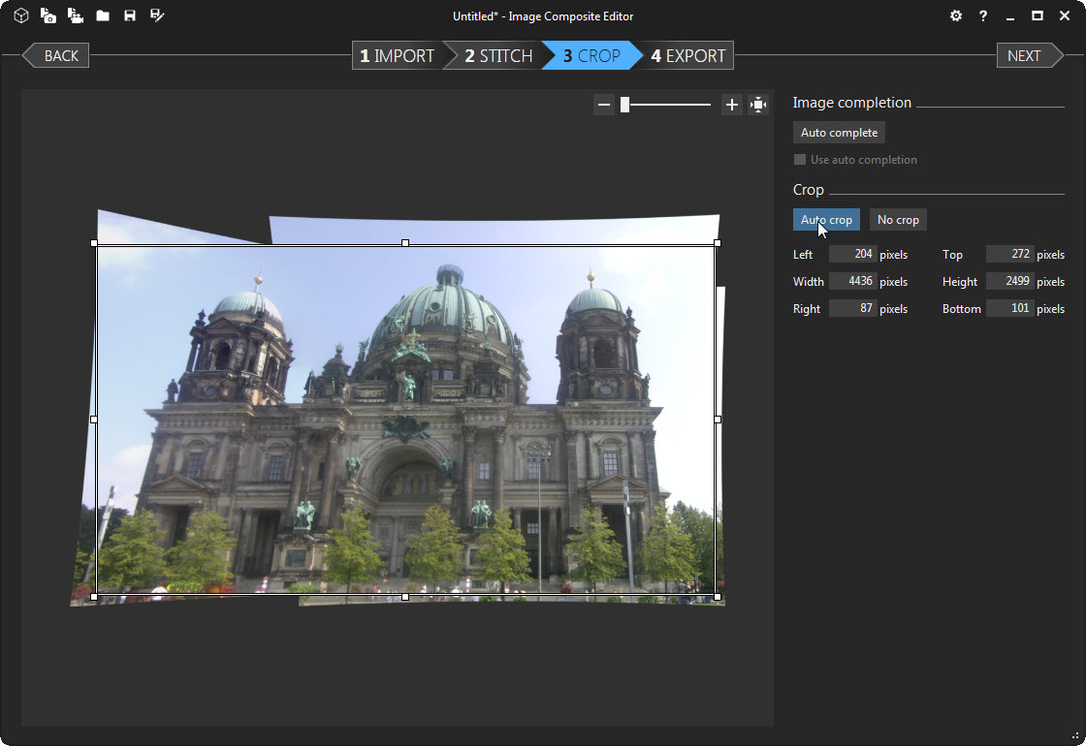
Task: Click the Bottom pixels input field
Action: click(1009, 308)
